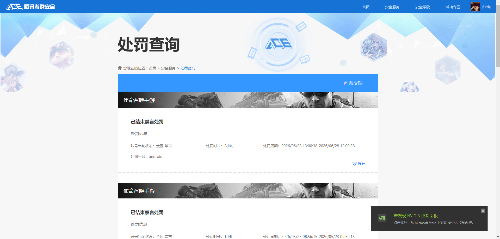Click the 处罚时长:1小时 text
This screenshot has height=239, width=500.
(x=220, y=237)
